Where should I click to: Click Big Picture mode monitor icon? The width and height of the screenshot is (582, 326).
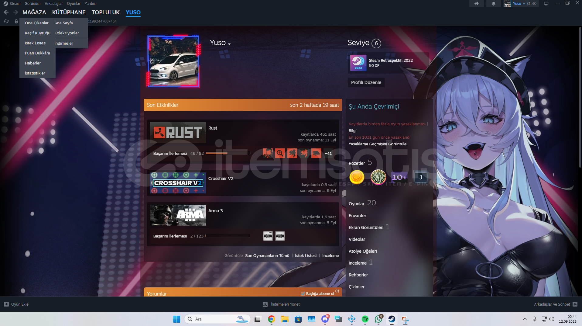tap(546, 4)
